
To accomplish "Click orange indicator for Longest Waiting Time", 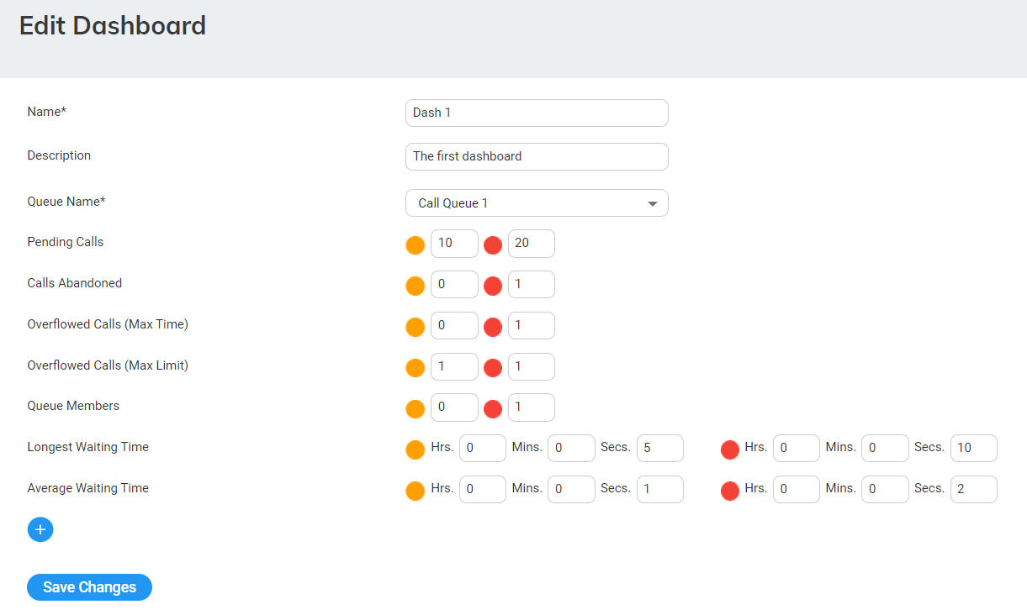I will pos(416,449).
